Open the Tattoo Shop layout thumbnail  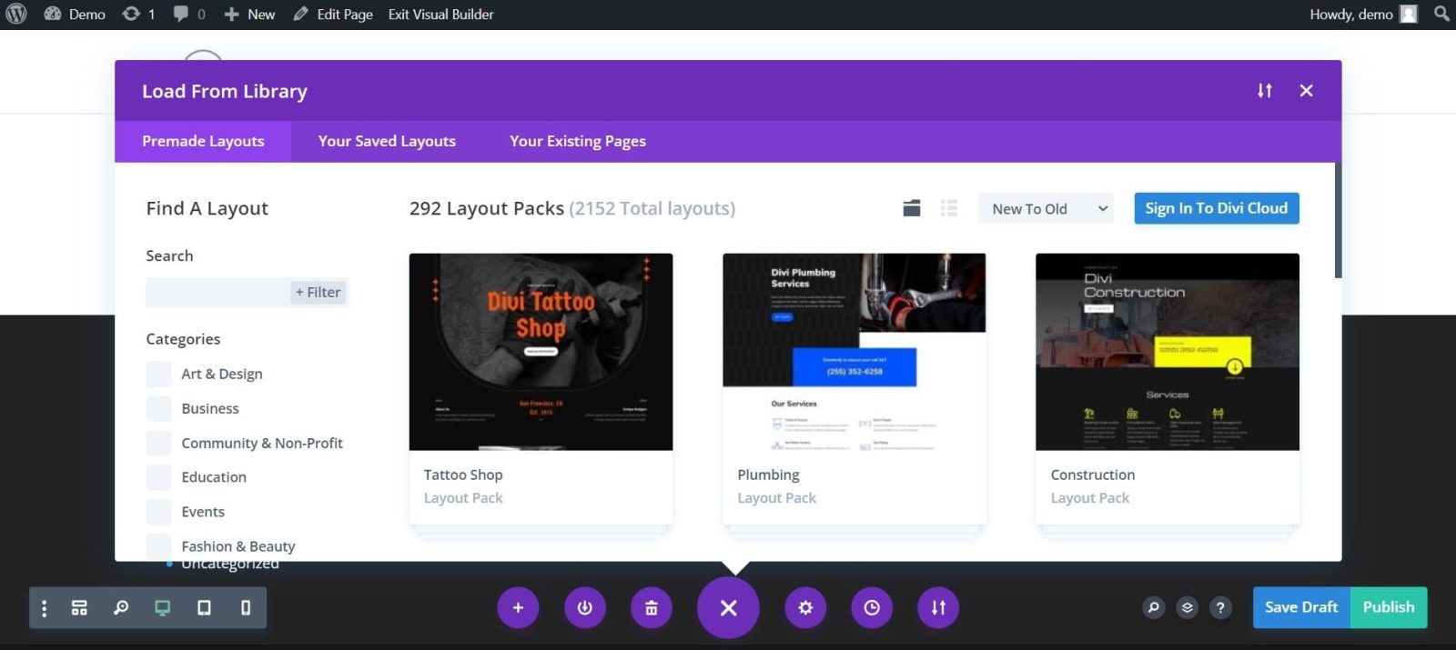tap(541, 352)
